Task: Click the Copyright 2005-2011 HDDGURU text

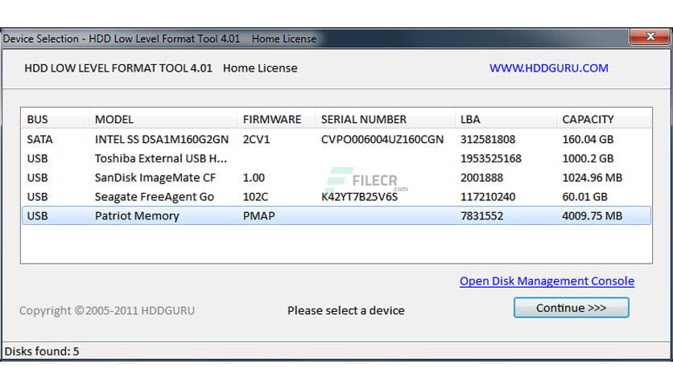Action: 107,310
